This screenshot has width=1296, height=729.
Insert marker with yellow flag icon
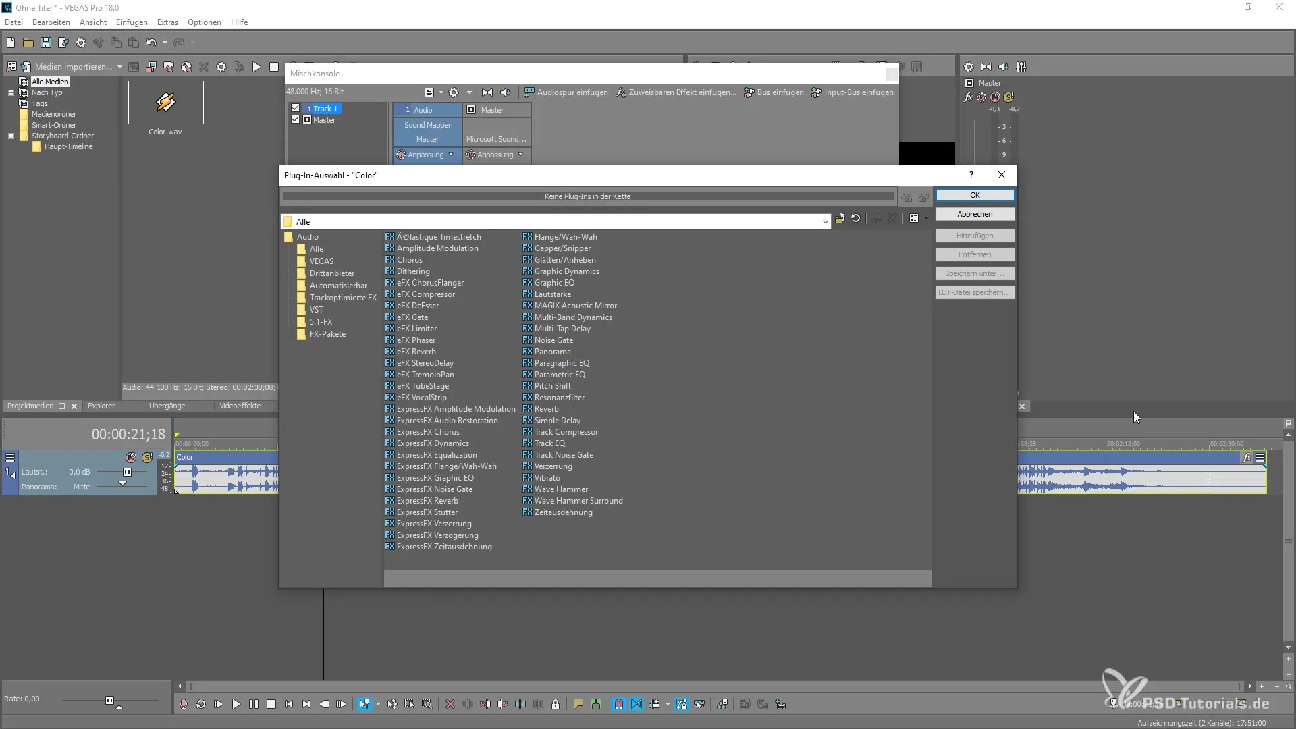pos(578,704)
